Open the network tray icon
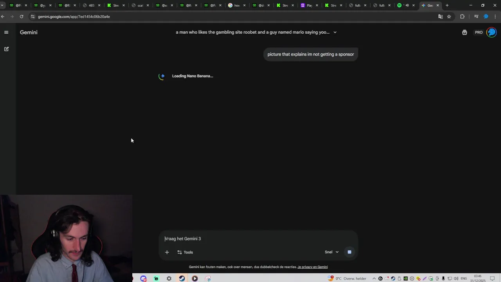 [x=450, y=278]
